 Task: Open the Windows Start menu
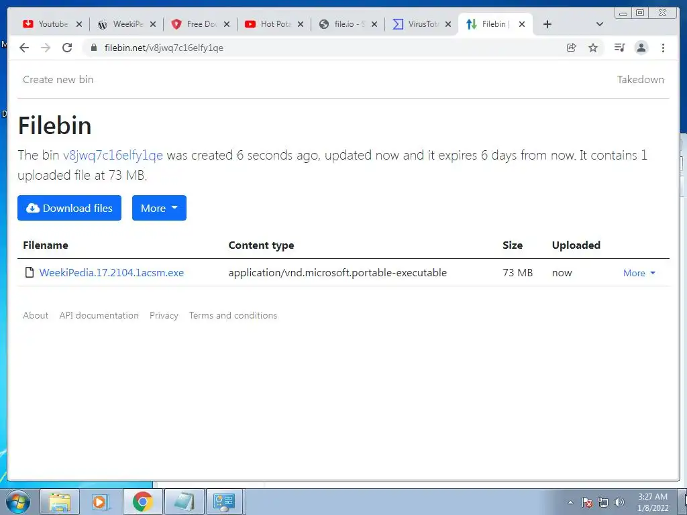click(18, 502)
